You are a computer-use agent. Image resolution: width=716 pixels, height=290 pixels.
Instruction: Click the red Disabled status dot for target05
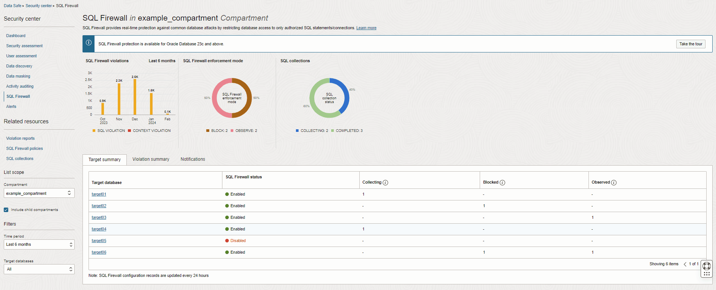[227, 241]
